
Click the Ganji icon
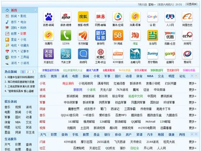click(170, 54)
